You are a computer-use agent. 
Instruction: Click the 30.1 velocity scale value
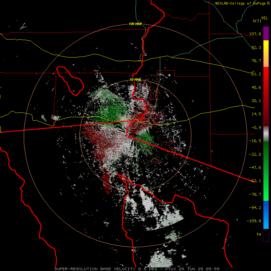click(x=256, y=101)
